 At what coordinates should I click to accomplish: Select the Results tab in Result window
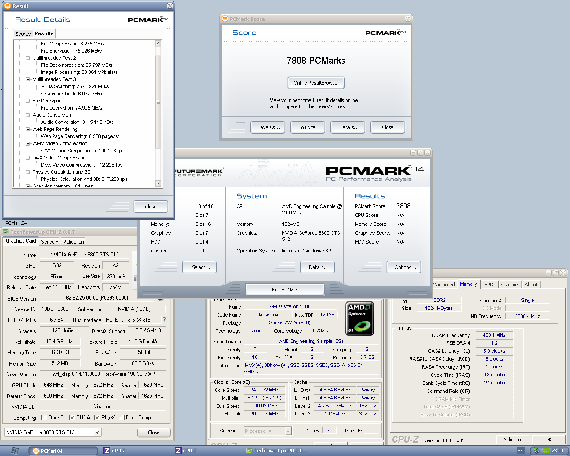tap(44, 33)
